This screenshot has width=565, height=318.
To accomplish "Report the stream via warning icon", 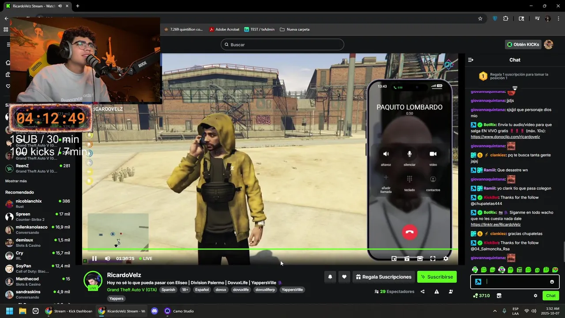I will tap(437, 291).
